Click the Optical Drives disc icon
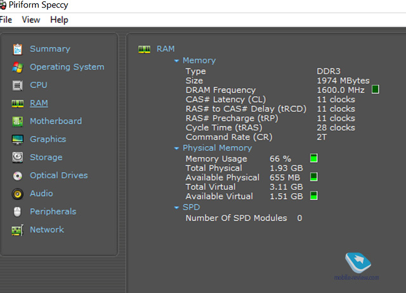This screenshot has height=293, width=406. tap(18, 176)
